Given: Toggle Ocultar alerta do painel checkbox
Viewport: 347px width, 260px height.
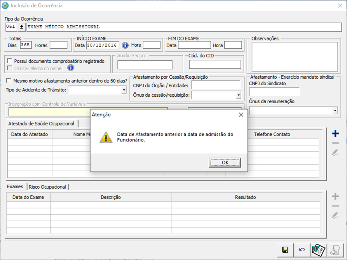Looking at the screenshot, I should 10,68.
